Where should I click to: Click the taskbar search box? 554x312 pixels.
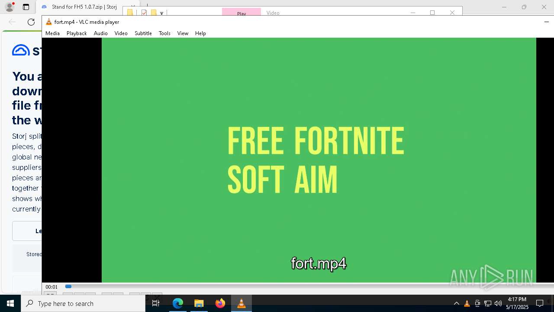pyautogui.click(x=83, y=303)
